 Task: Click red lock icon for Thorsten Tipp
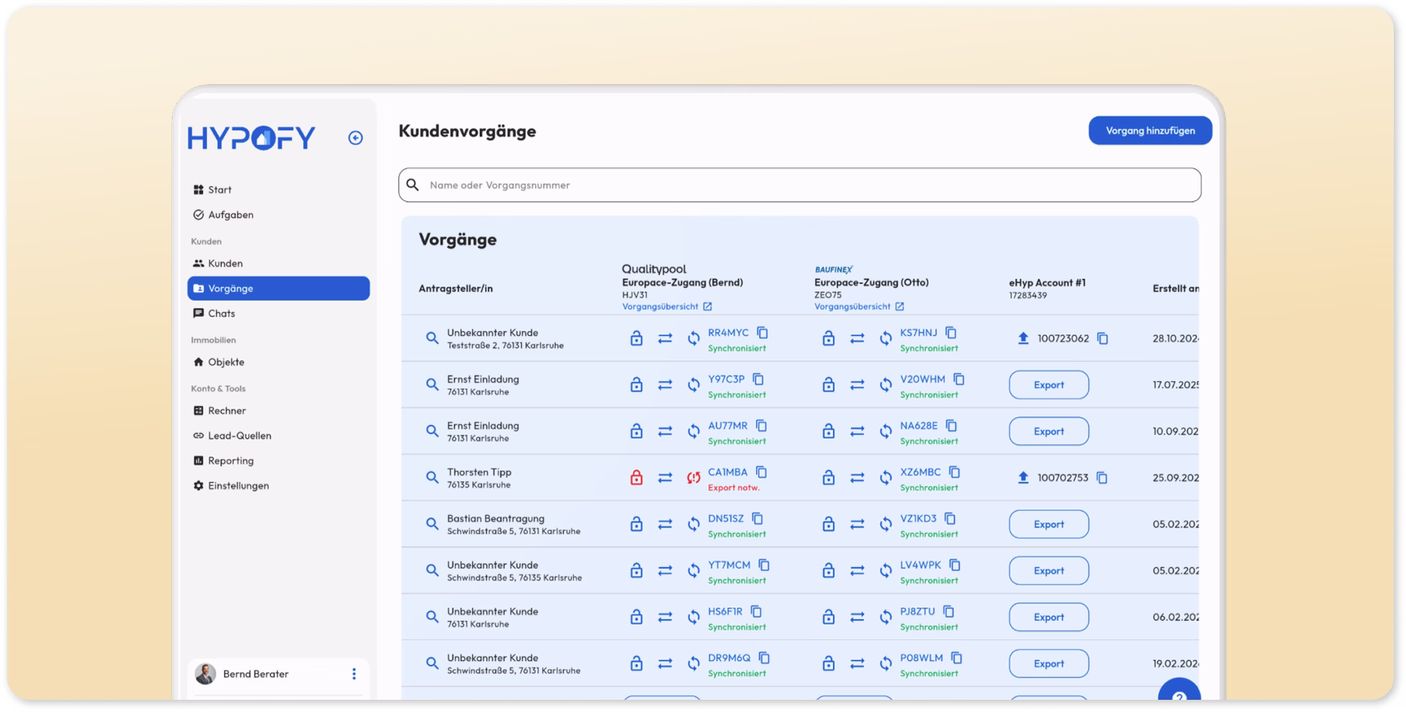(636, 477)
